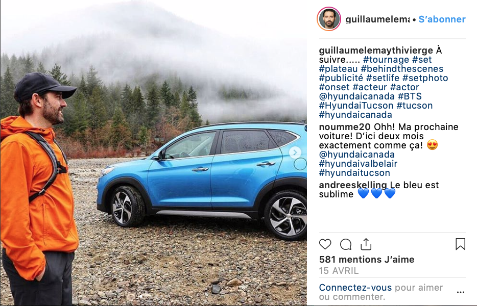Viewport: 477px width, 306px height.
Task: Open the guillaumelemaythivierge profile picture
Action: 329,19
